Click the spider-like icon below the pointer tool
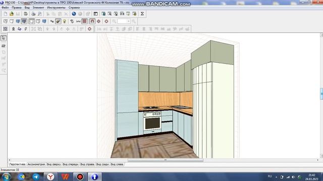323x181 pixels. 4,46
